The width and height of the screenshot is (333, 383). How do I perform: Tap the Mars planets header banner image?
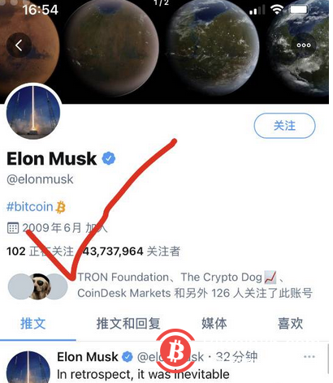[x=165, y=52]
